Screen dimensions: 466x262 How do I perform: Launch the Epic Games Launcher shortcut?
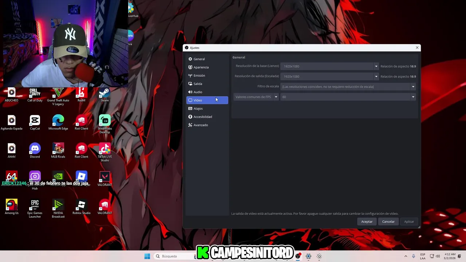coord(35,209)
